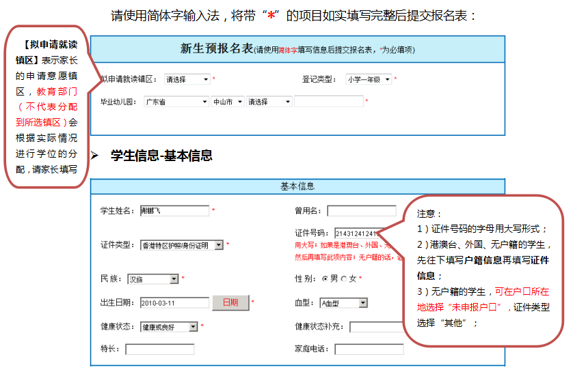The height and width of the screenshot is (374, 573).
Task: Open the 毕业幼儿园 district 请选择 dropdown
Action: coord(269,102)
